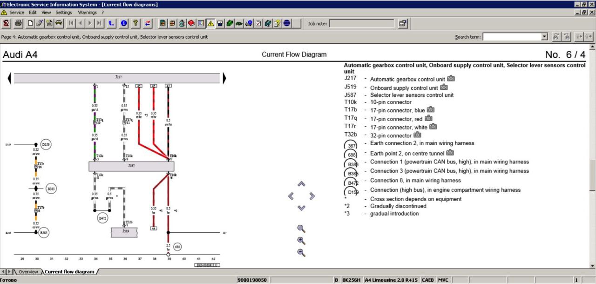Pan diagram right with the right chevron
This screenshot has width=596, height=284.
[312, 196]
